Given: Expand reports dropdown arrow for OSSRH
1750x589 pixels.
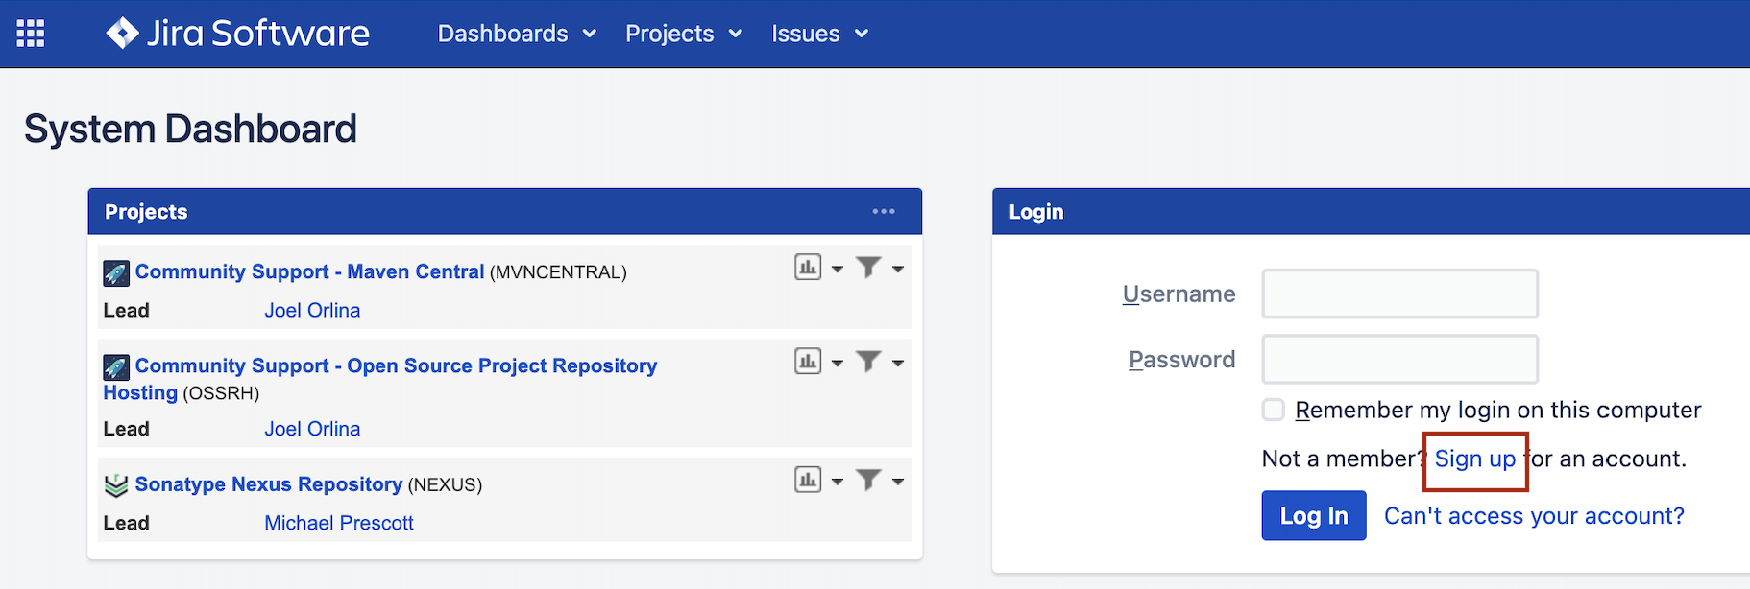Looking at the screenshot, I should pos(838,364).
